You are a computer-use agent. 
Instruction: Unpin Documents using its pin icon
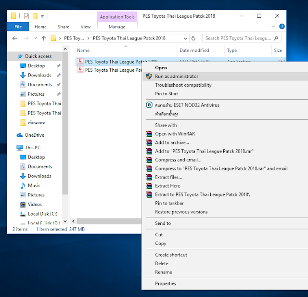click(59, 85)
